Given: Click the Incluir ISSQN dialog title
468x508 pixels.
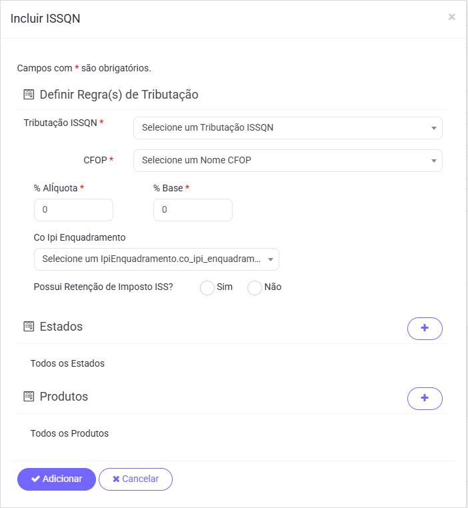Looking at the screenshot, I should pos(45,19).
